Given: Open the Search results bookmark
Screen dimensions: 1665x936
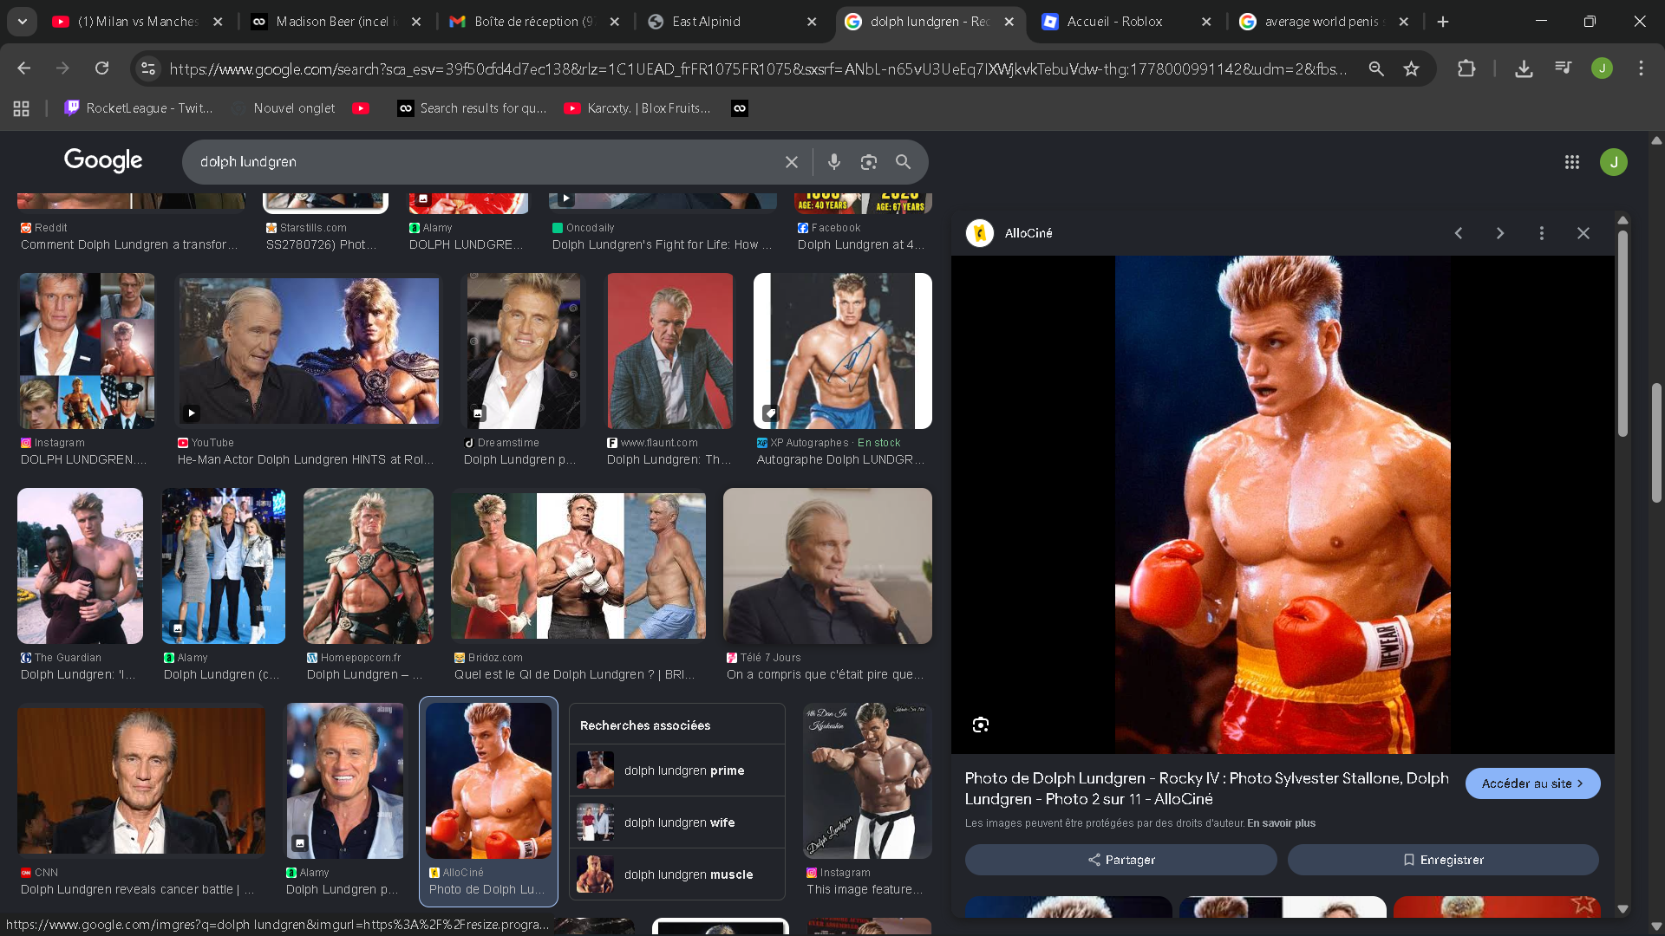Looking at the screenshot, I should click(x=473, y=108).
